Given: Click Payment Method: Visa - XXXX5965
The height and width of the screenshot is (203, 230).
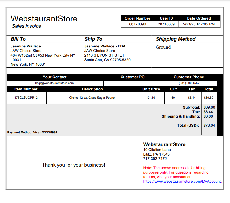Looking at the screenshot, I should pos(32,133).
